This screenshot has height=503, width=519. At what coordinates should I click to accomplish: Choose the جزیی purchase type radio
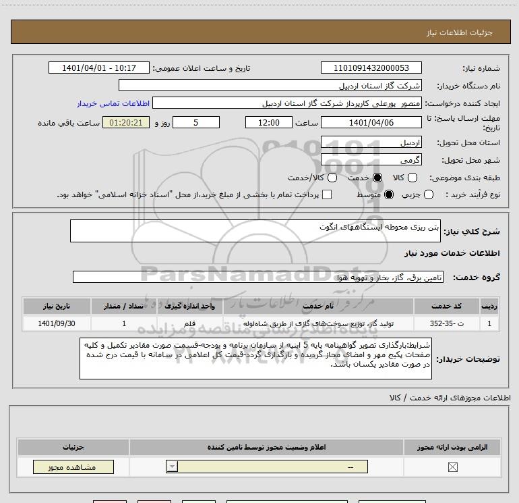pyautogui.click(x=428, y=194)
